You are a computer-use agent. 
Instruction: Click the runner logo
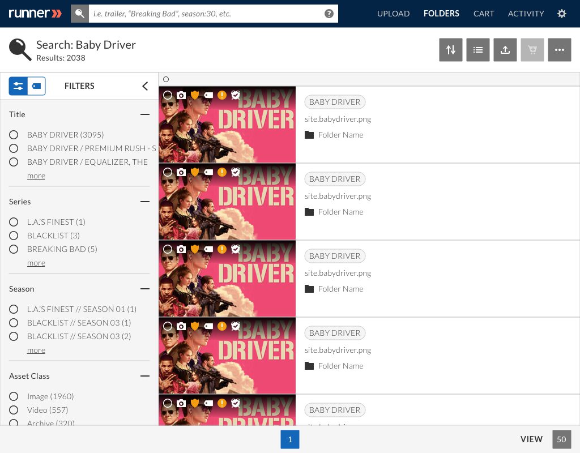[35, 14]
